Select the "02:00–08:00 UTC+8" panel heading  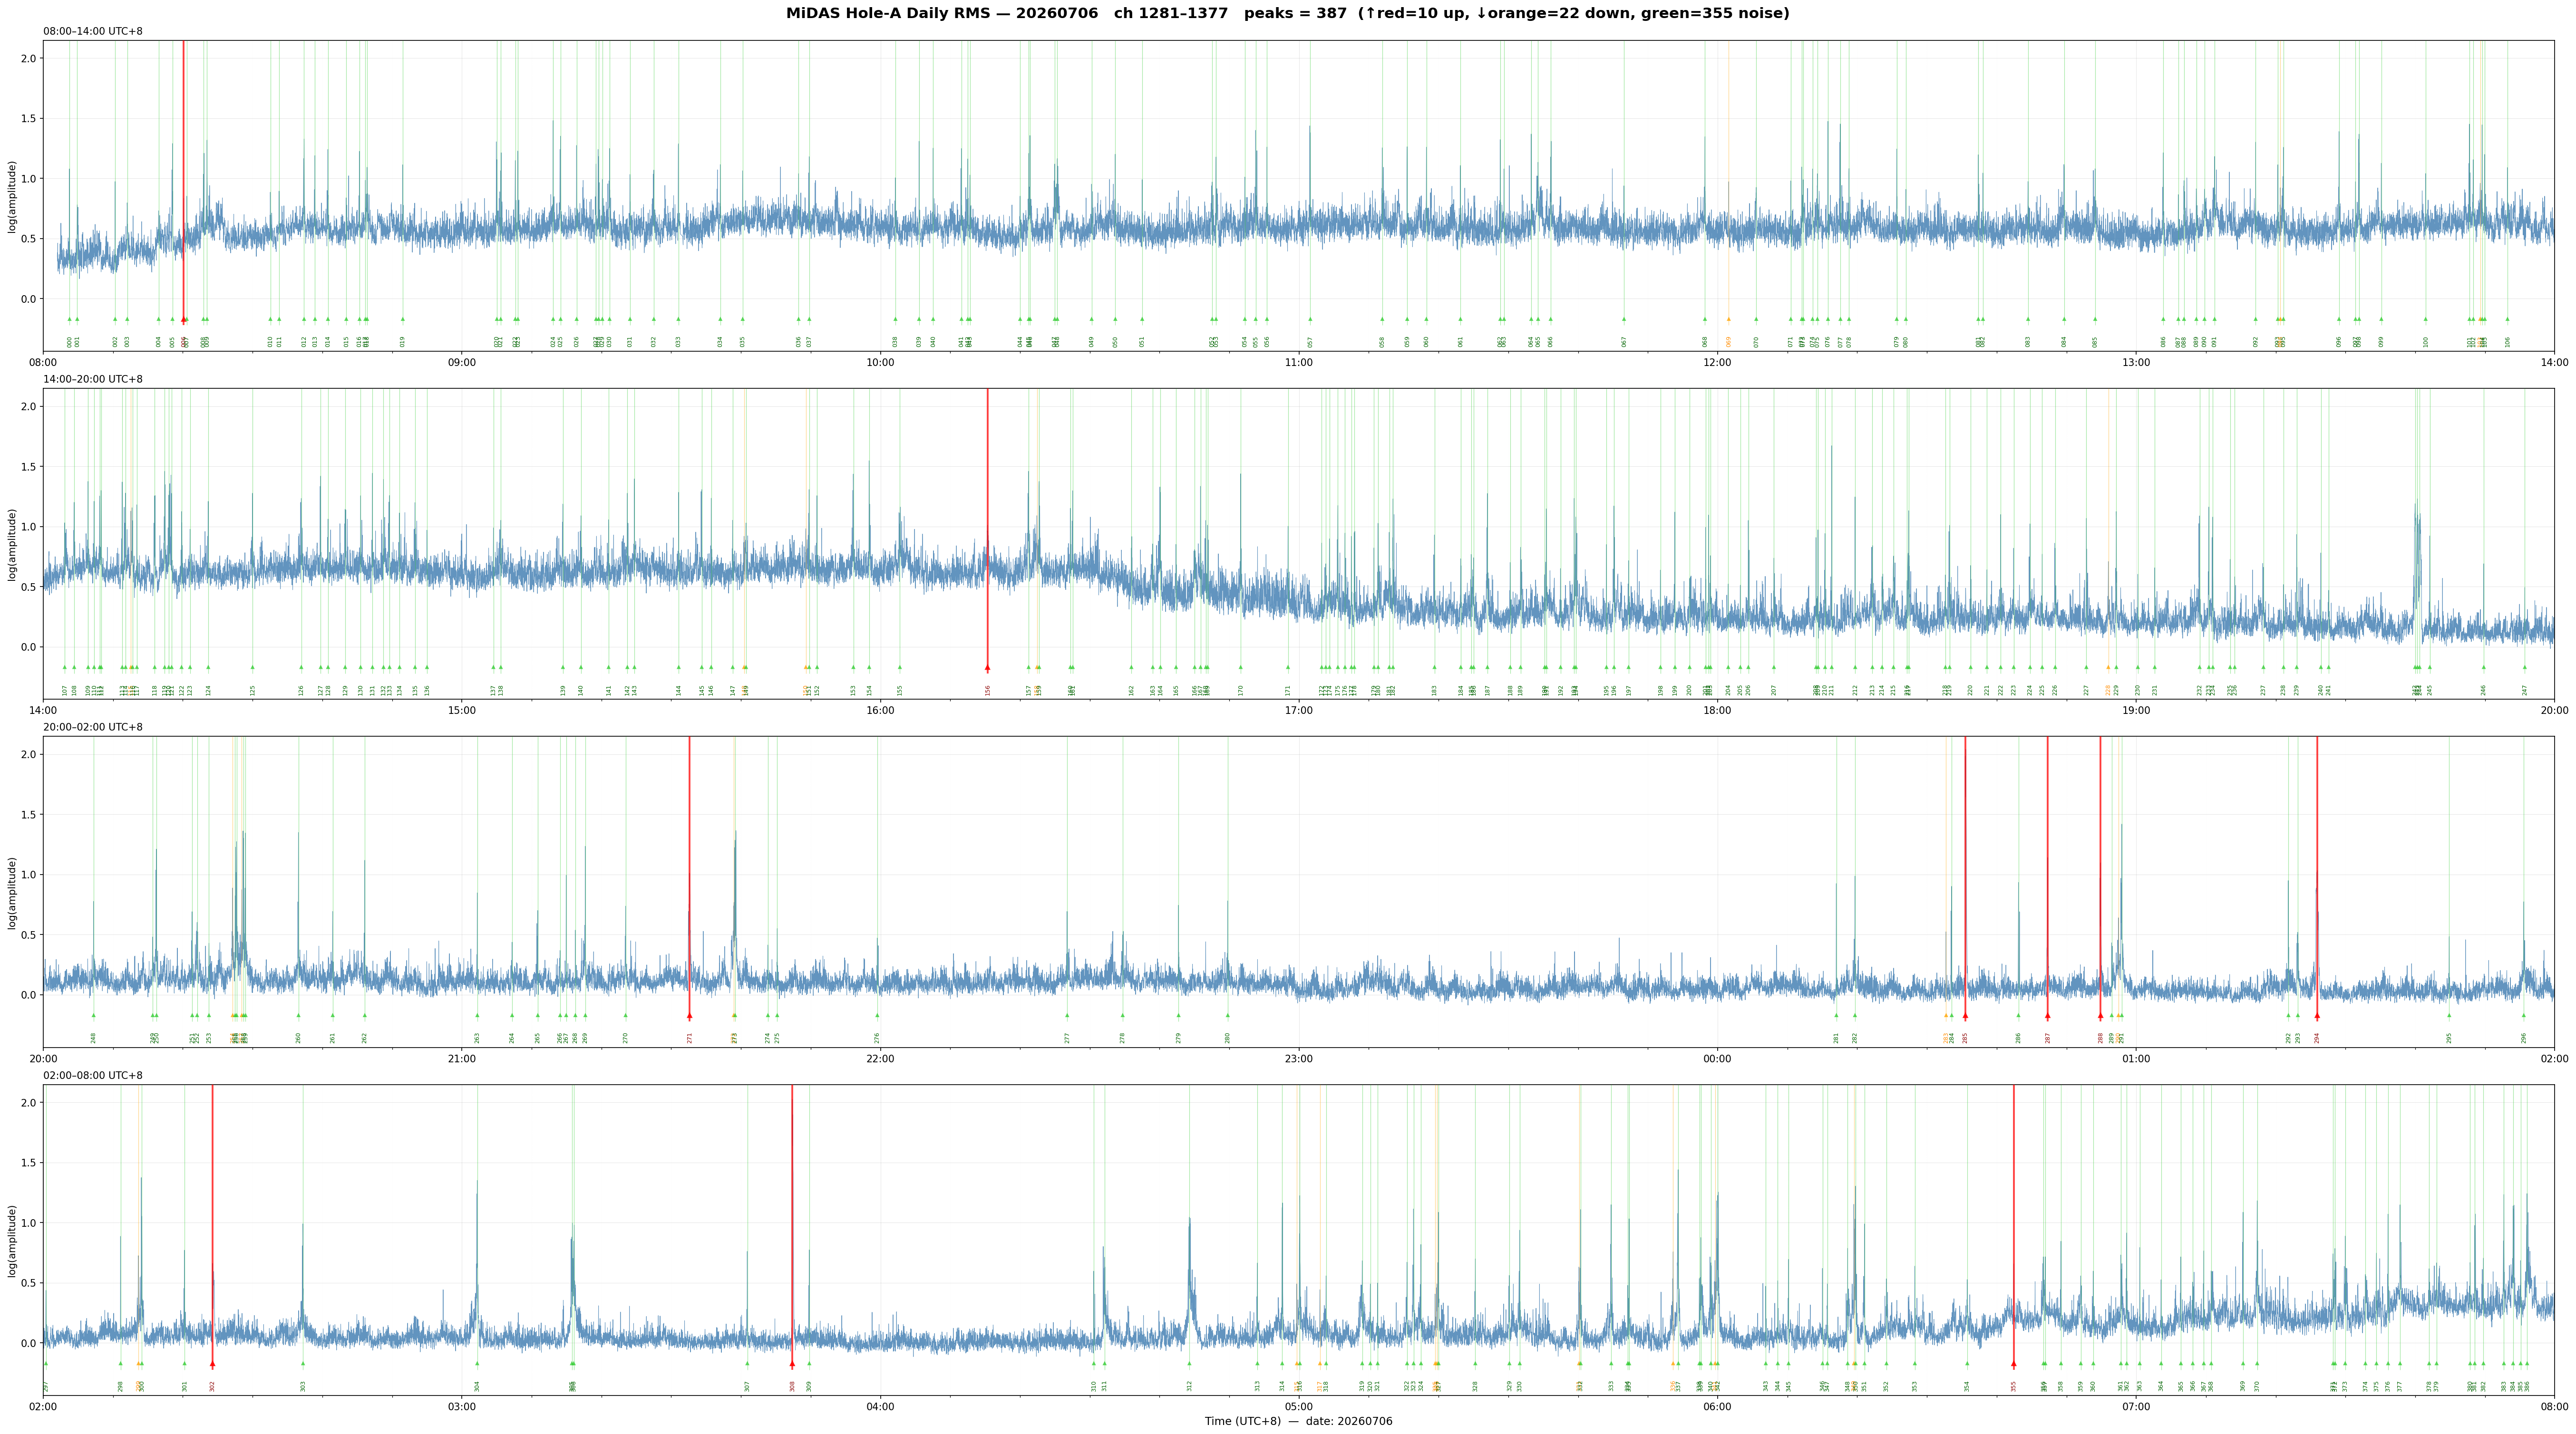pyautogui.click(x=93, y=1075)
